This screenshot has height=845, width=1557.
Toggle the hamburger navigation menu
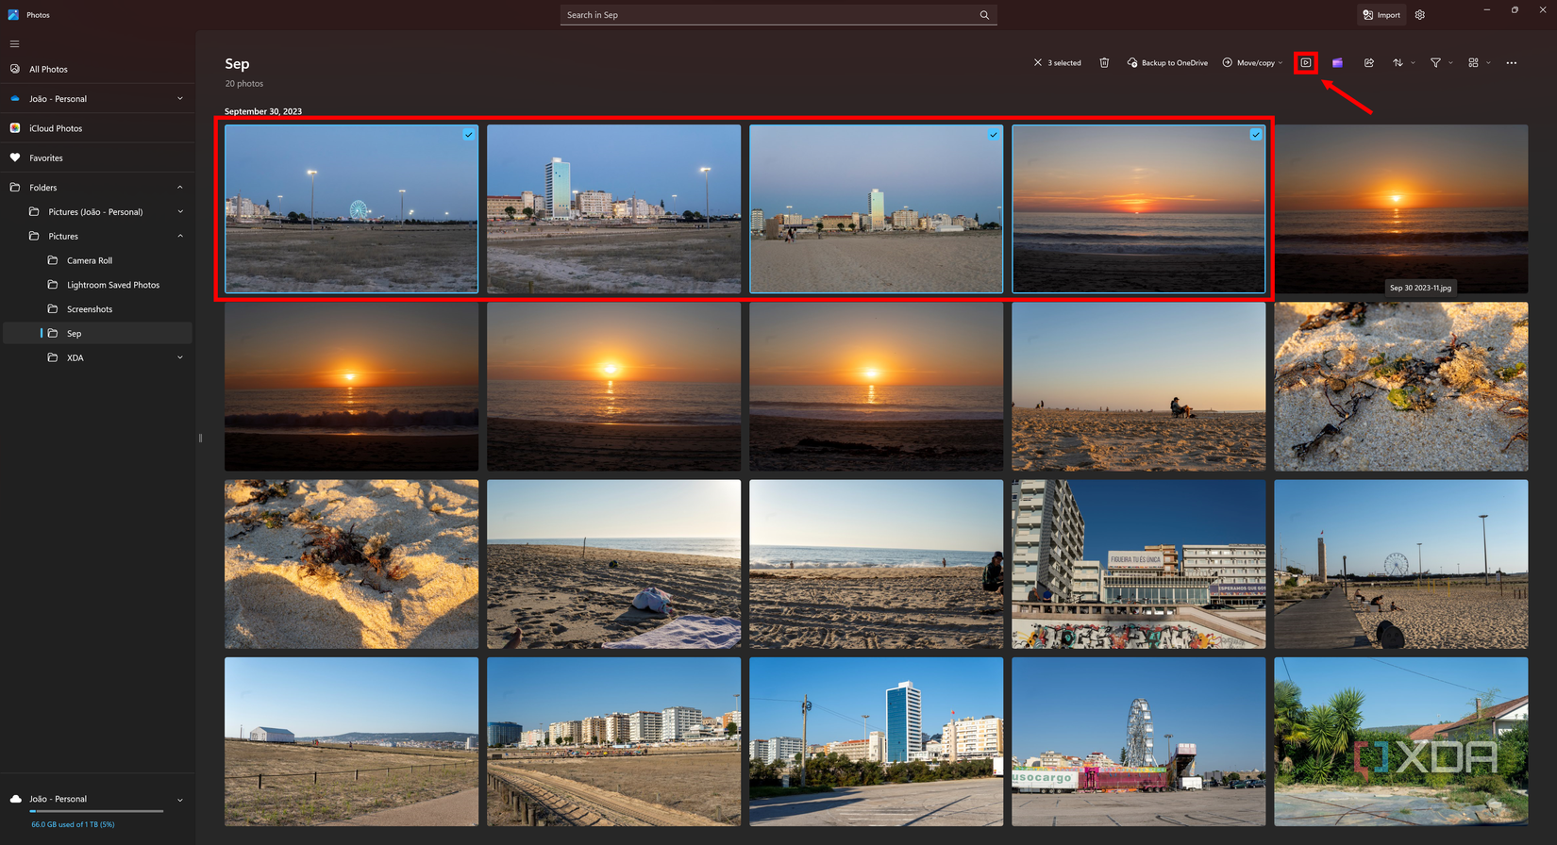pos(14,43)
